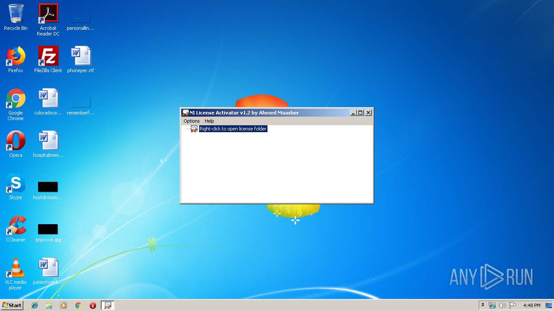Select the Google Chrome desktop shortcut
The height and width of the screenshot is (311, 554).
(16, 105)
